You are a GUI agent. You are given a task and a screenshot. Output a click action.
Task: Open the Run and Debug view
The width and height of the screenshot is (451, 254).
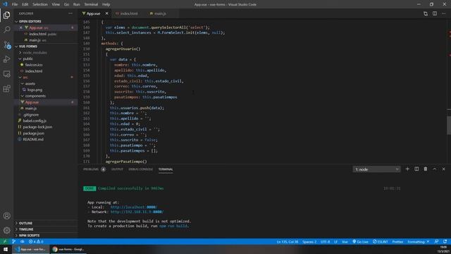[x=6, y=59]
